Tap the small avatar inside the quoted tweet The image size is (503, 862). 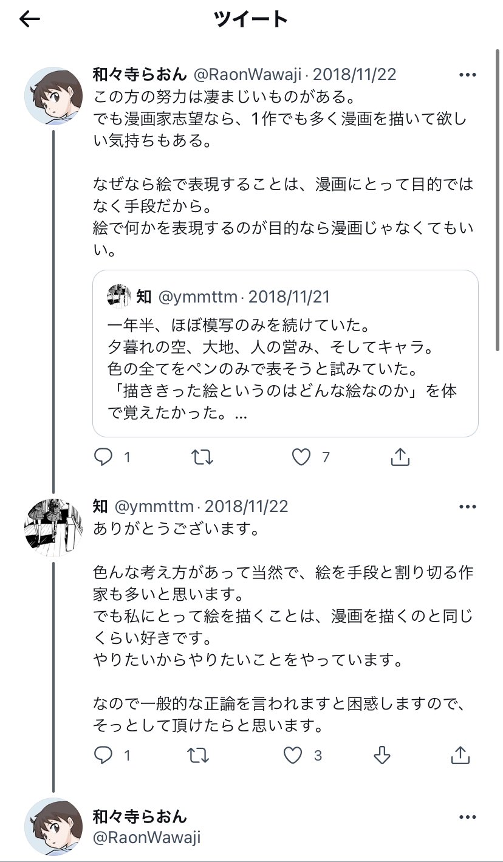(118, 296)
